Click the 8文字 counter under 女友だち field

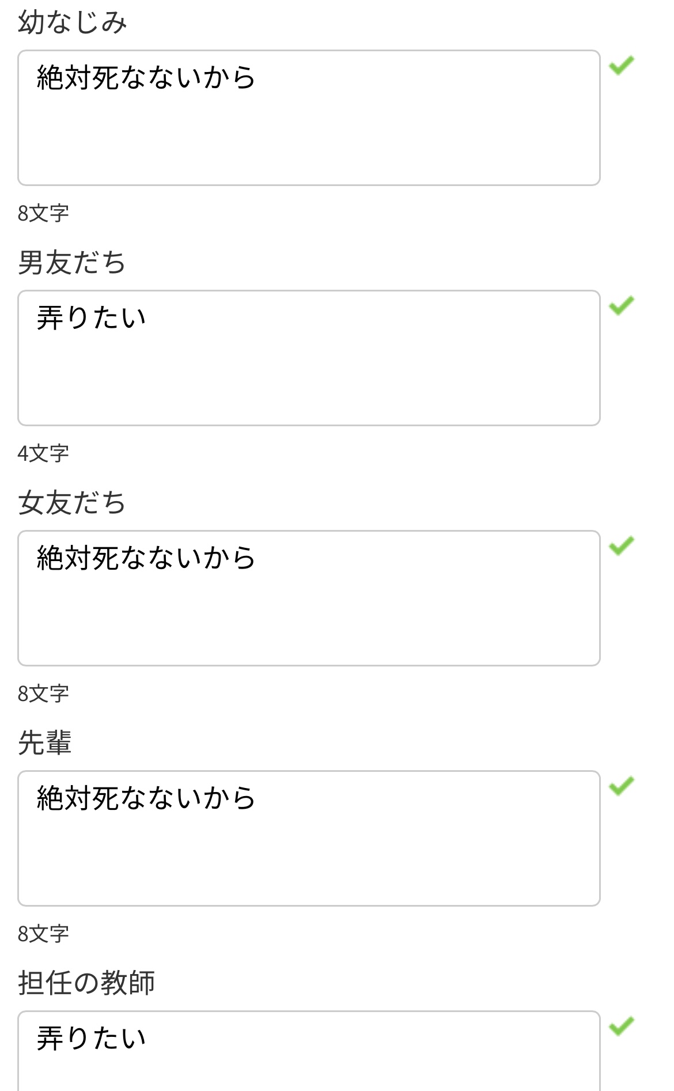pyautogui.click(x=43, y=694)
